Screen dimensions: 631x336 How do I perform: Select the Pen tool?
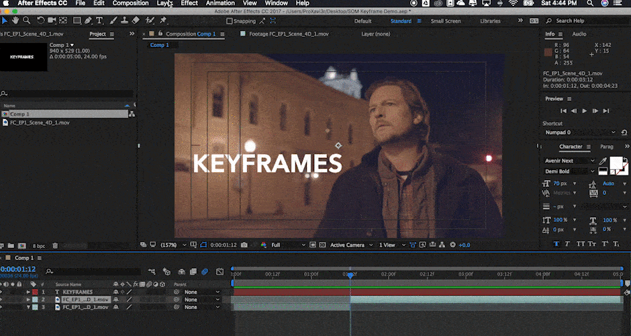click(x=88, y=20)
